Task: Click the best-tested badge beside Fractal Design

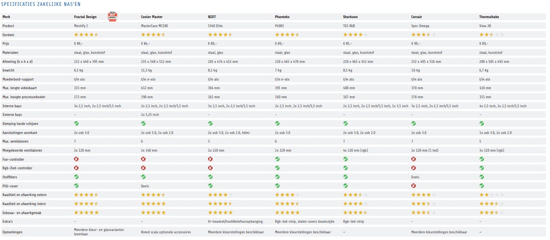Action: pyautogui.click(x=112, y=16)
